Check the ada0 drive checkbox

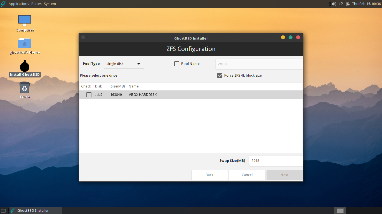pyautogui.click(x=89, y=95)
